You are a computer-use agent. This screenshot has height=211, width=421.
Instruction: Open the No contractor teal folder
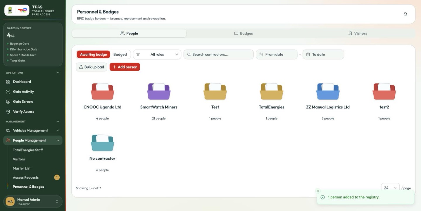click(102, 143)
